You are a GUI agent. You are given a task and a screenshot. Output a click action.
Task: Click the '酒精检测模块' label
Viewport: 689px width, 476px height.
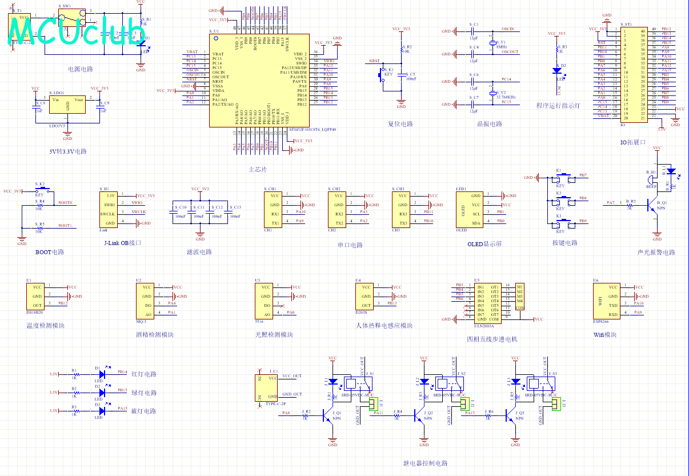pos(155,334)
